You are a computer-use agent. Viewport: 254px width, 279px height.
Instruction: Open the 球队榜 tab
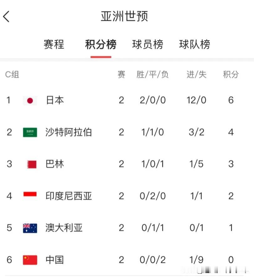coord(194,44)
